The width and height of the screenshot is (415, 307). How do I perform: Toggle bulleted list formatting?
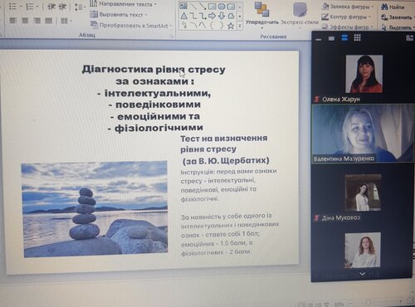pyautogui.click(x=14, y=7)
